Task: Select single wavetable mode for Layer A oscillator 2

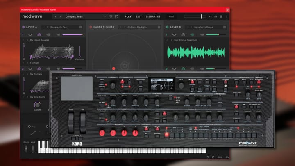Action: point(30,69)
